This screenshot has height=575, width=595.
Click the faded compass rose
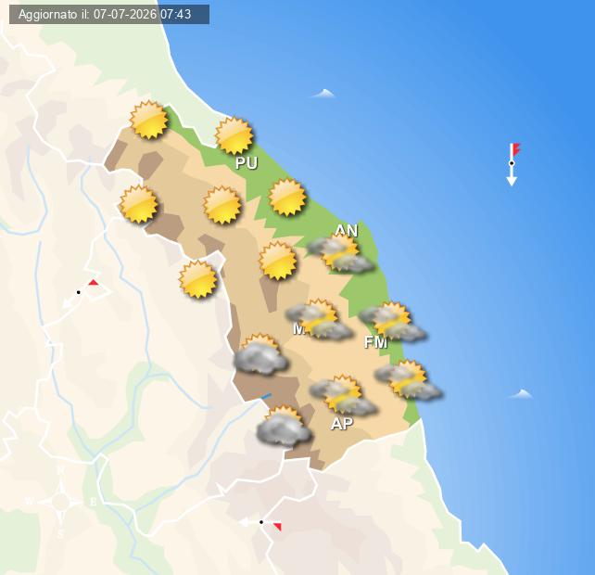click(61, 502)
